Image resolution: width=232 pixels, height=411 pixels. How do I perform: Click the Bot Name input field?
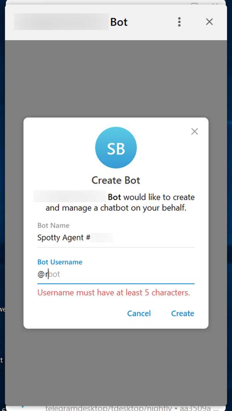tap(116, 238)
